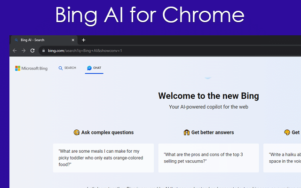301x188 pixels.
Task: Click the emoji next to Get better answers
Action: tap(187, 133)
